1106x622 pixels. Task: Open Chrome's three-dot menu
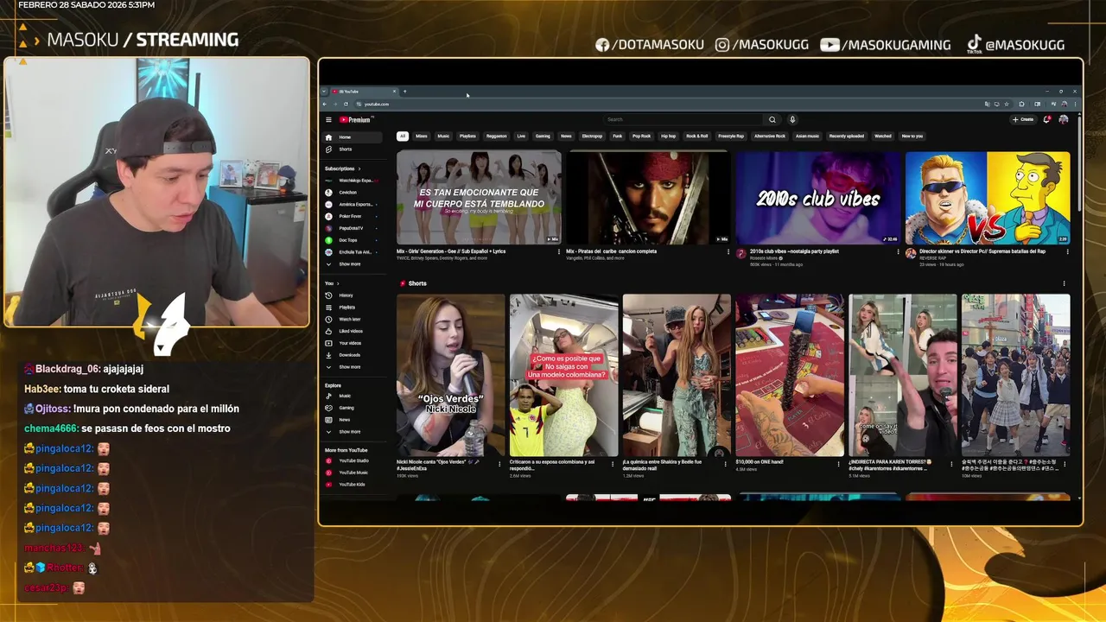[1076, 104]
